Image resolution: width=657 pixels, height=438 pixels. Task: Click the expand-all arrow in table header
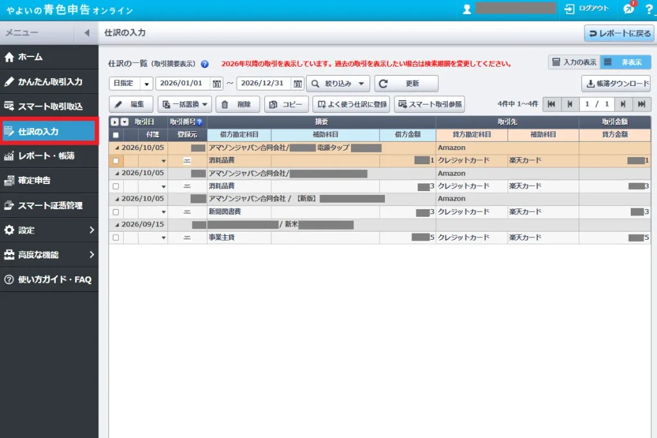click(115, 122)
